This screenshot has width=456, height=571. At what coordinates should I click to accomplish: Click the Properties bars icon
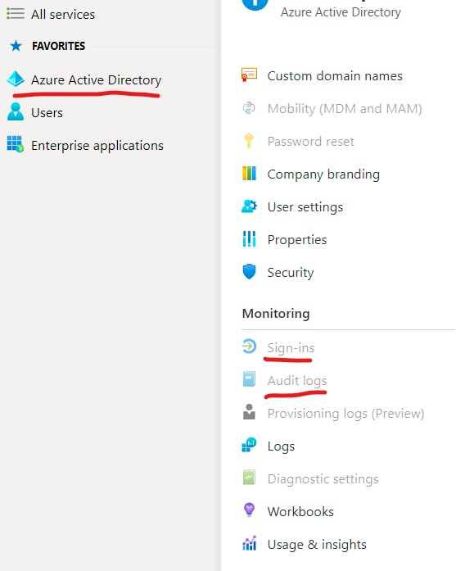250,239
